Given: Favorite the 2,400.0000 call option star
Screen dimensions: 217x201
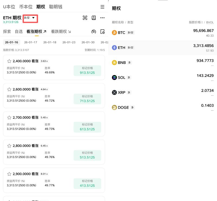Looking at the screenshot, I should pos(9,61).
